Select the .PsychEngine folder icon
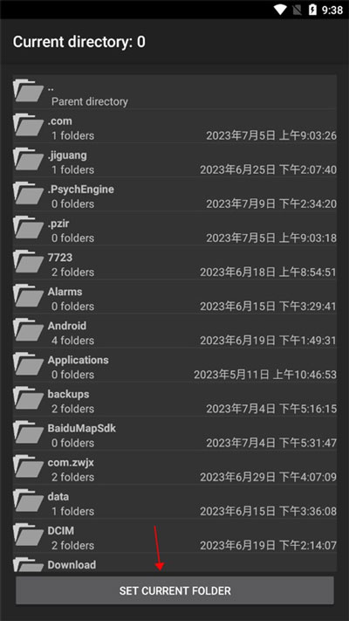Viewport: 349px width, 621px height. click(28, 193)
